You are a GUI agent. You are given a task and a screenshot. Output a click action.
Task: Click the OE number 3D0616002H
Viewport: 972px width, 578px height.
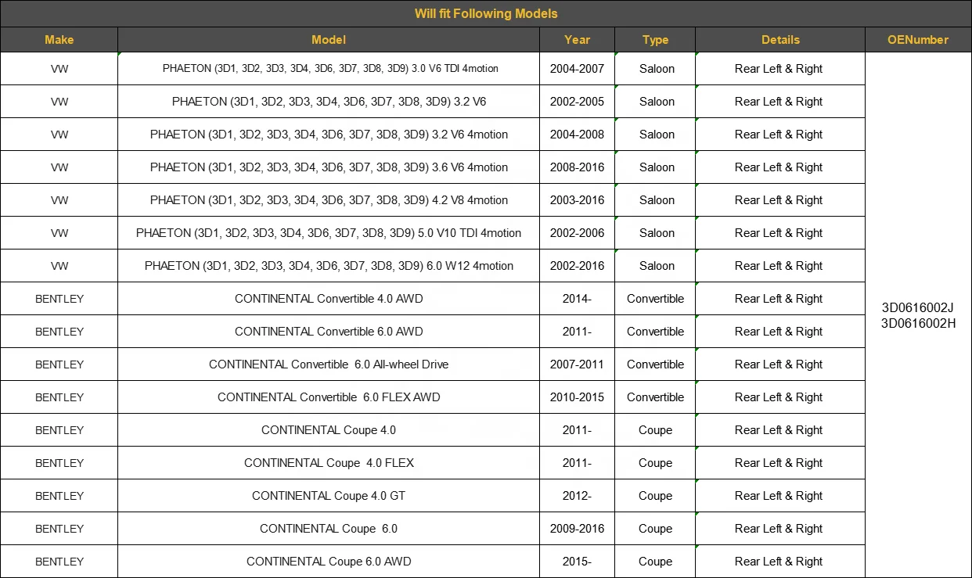click(x=918, y=323)
